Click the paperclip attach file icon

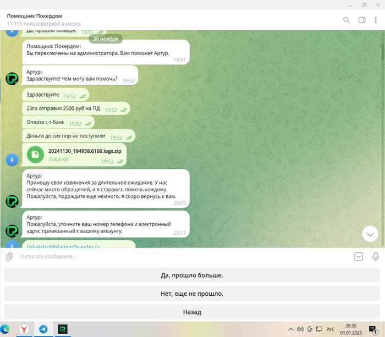pyautogui.click(x=9, y=257)
